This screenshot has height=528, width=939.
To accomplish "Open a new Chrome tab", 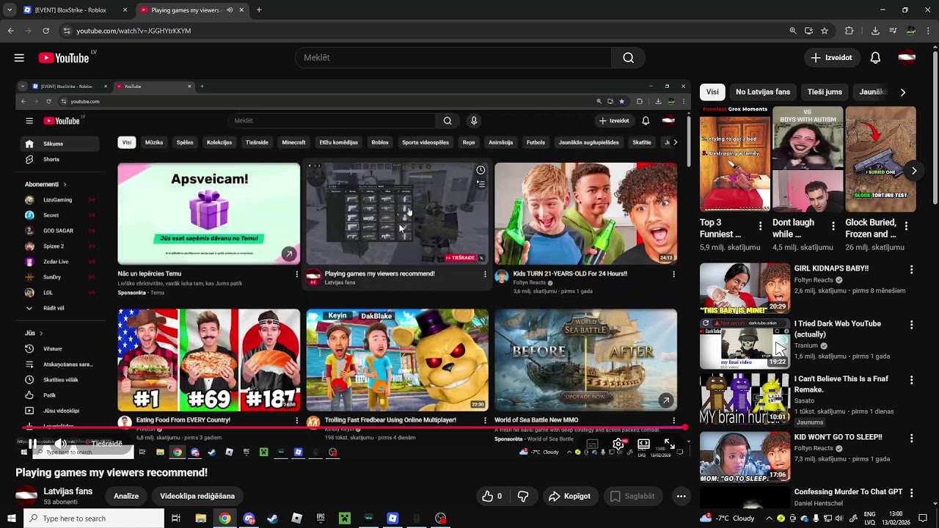I will coord(259,10).
